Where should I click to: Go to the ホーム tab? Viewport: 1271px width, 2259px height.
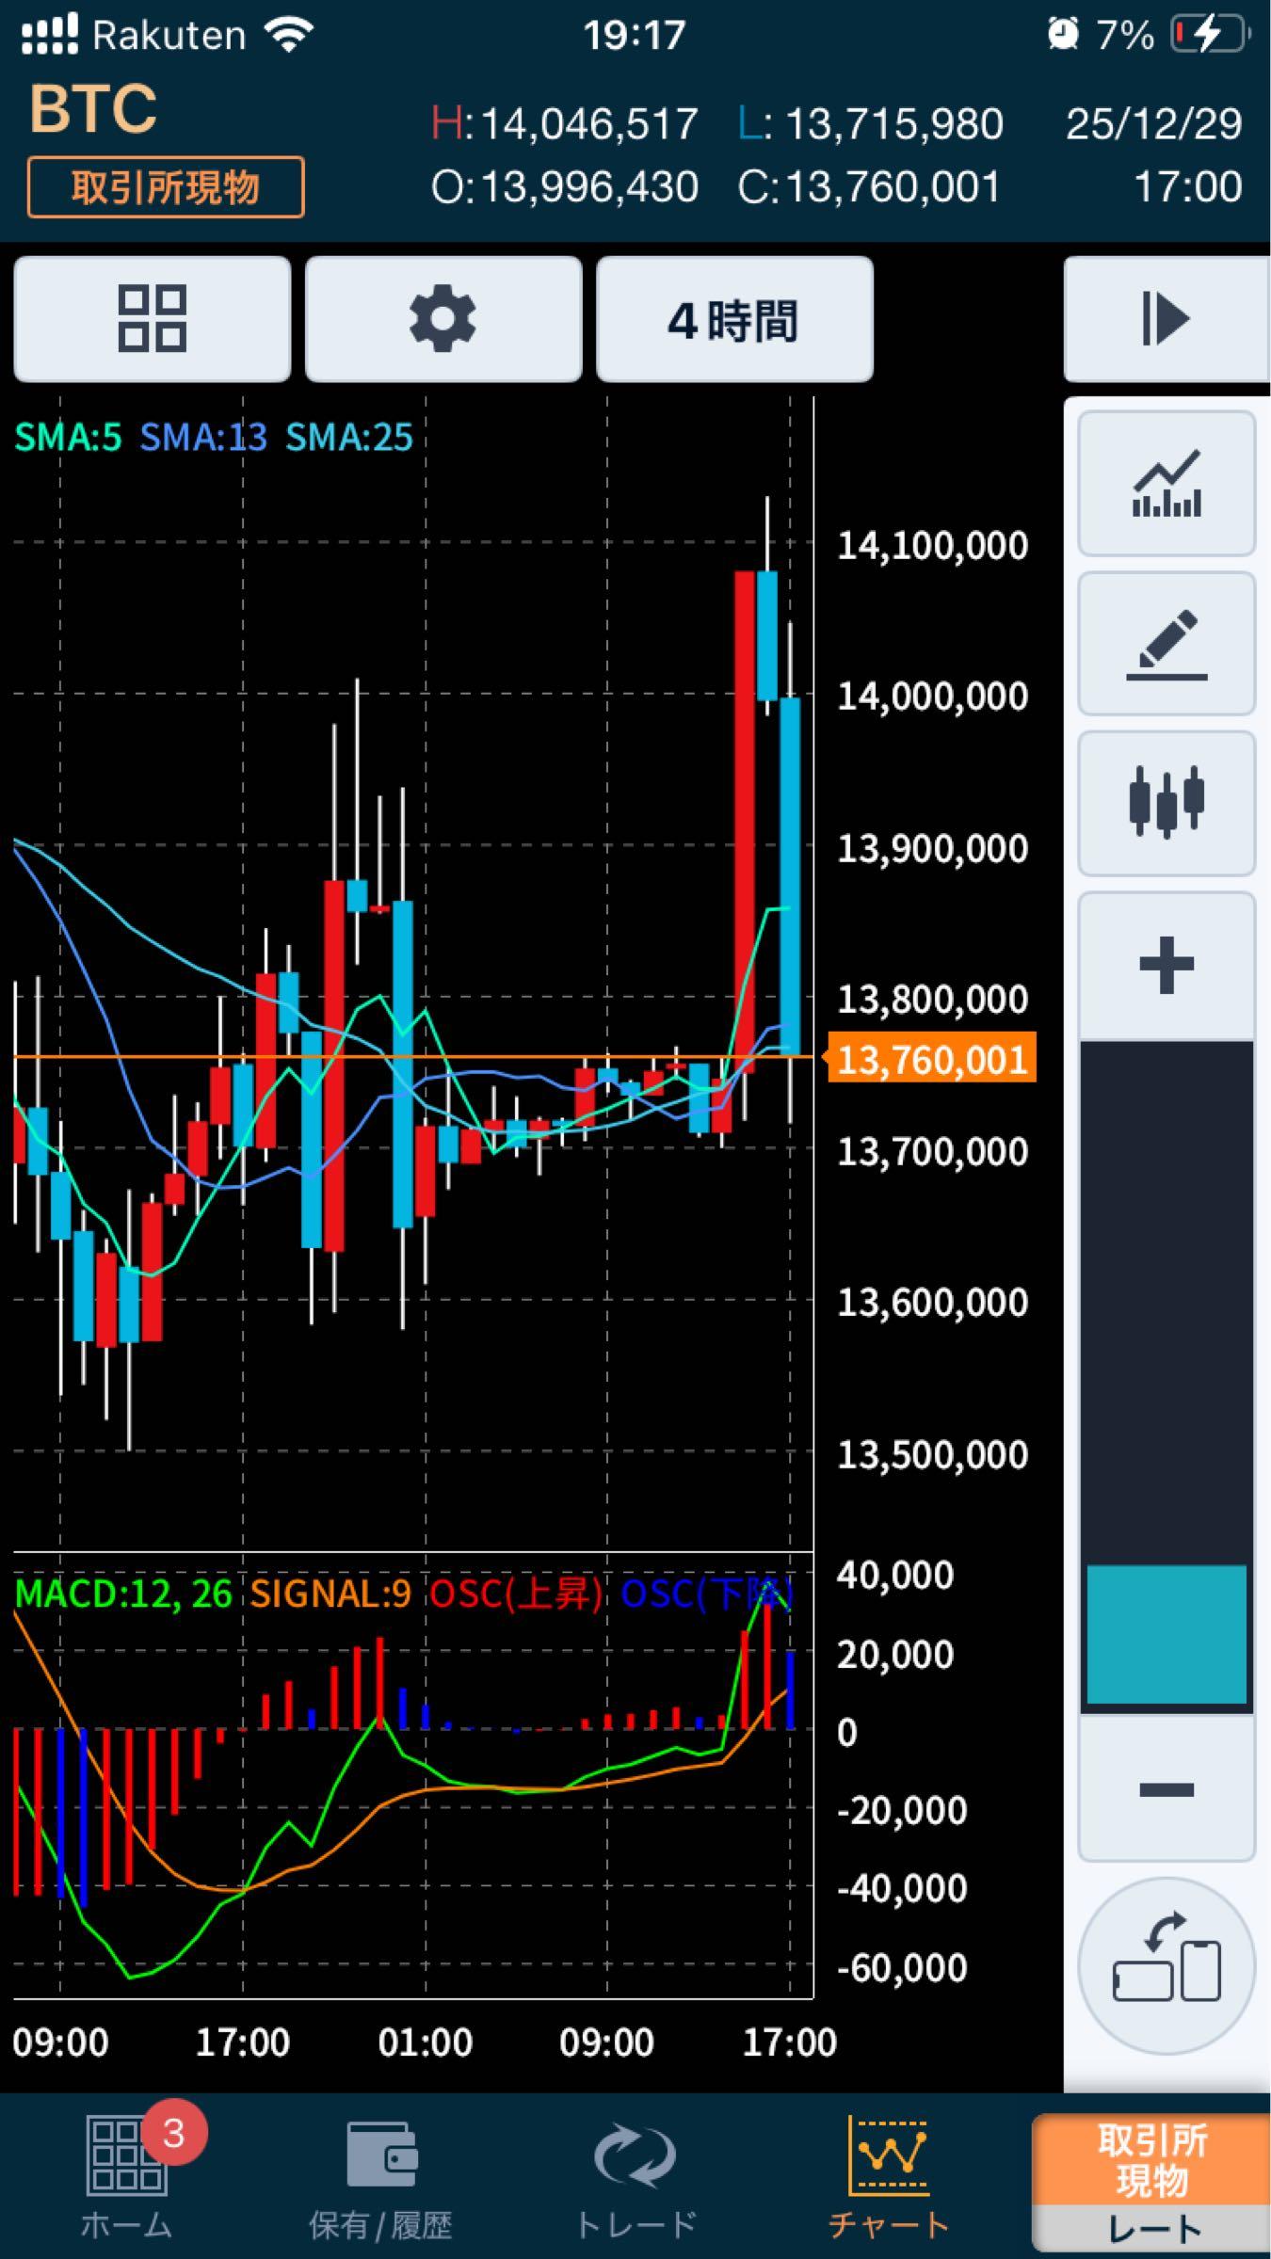point(126,2174)
